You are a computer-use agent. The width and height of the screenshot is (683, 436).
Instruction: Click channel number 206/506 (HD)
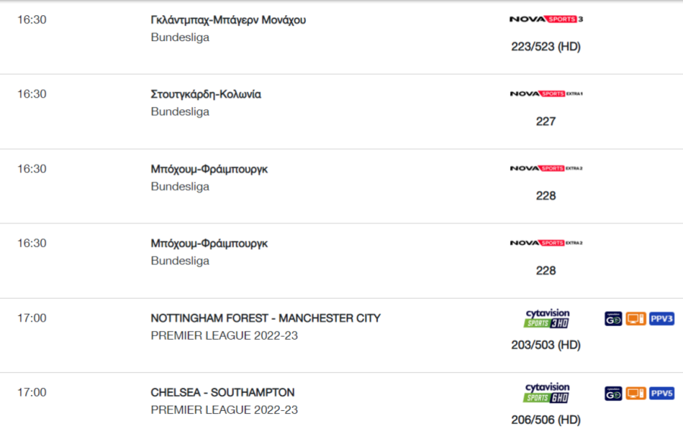pos(546,420)
